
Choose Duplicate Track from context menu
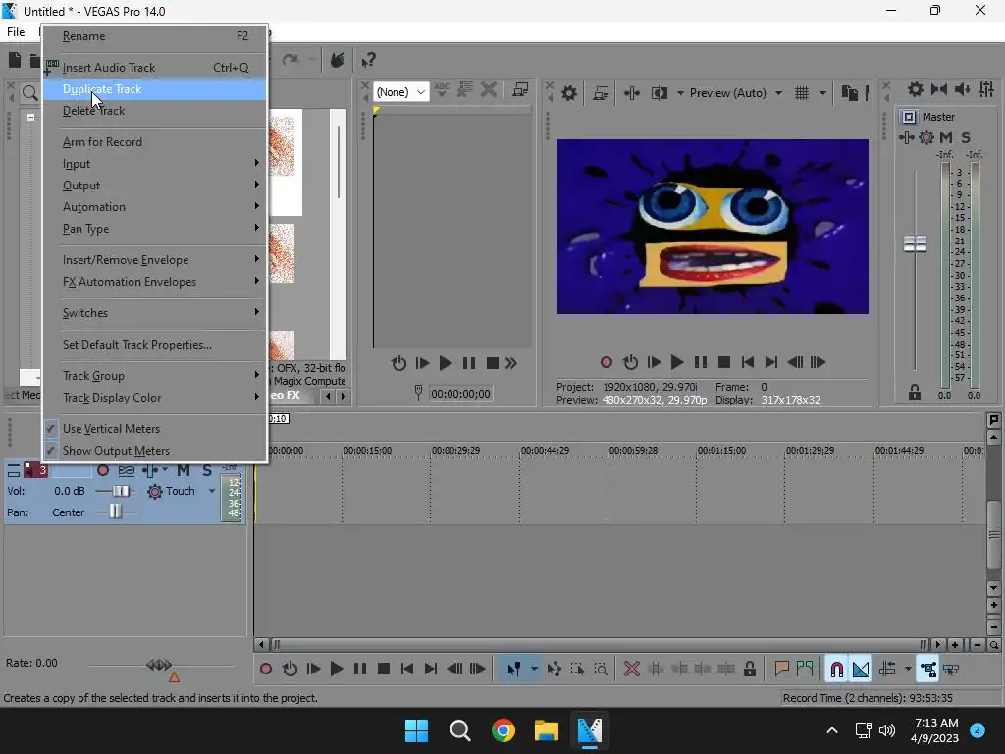click(154, 89)
